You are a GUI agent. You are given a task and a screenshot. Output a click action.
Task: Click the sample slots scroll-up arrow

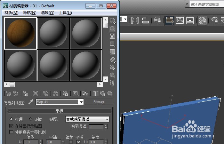point(105,20)
